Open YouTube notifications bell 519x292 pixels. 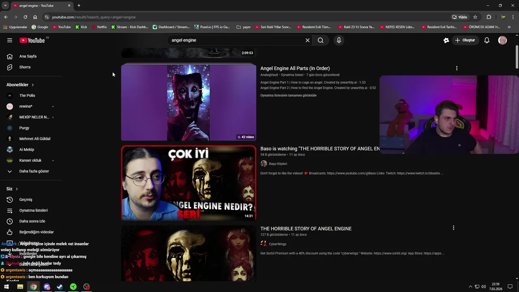(487, 40)
